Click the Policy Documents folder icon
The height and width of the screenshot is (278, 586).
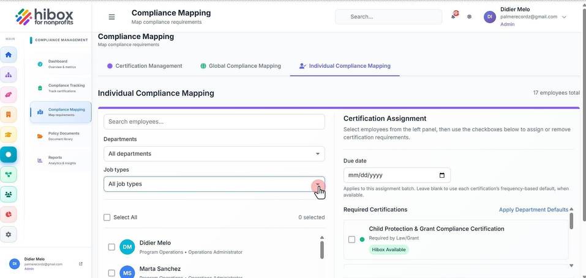[40, 136]
